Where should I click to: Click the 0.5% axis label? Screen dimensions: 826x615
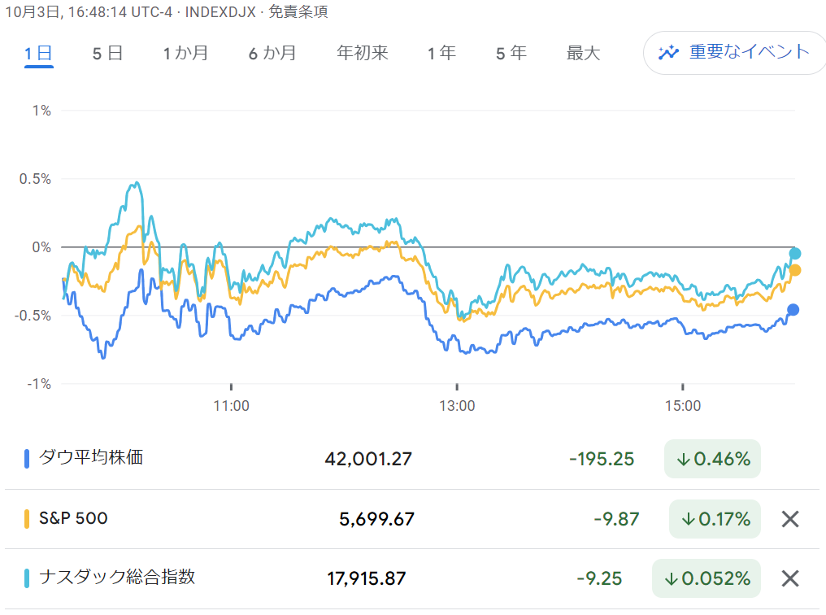coord(35,179)
